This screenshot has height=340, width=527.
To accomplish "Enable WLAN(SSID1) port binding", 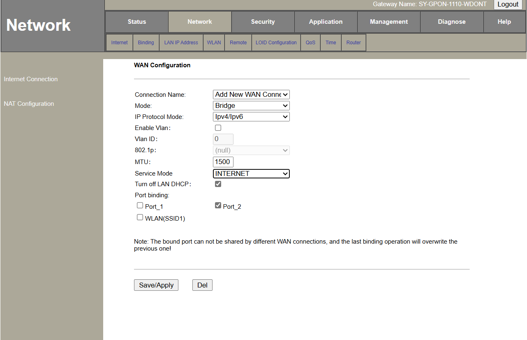I will (x=140, y=217).
